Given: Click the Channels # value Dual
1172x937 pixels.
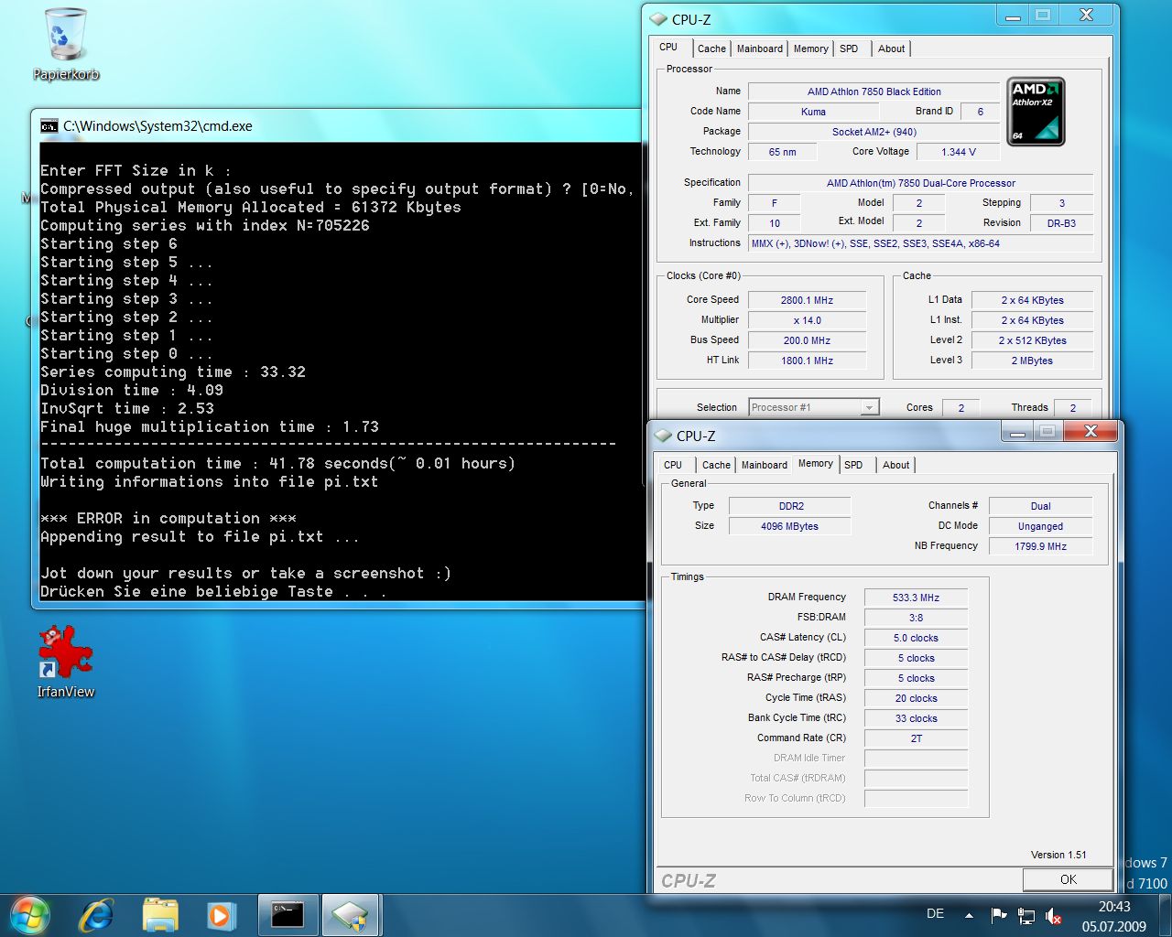Looking at the screenshot, I should 1040,506.
